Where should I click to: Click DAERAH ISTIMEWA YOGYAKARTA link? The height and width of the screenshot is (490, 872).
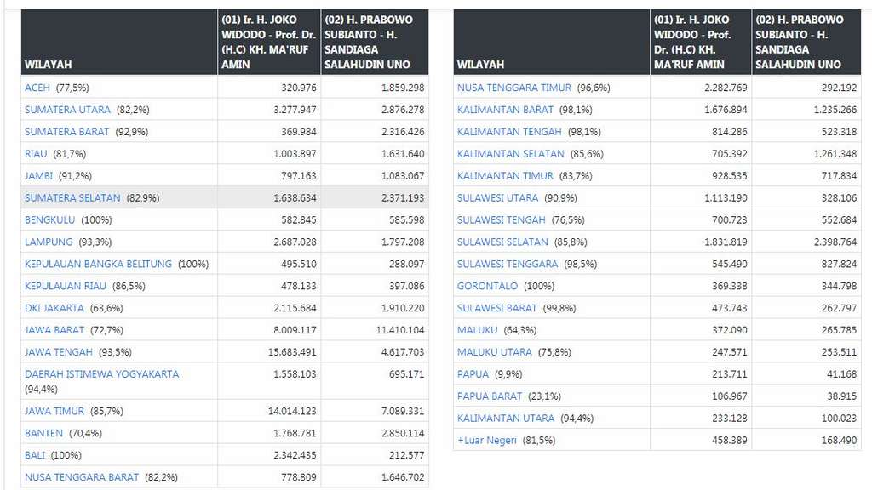(x=101, y=374)
